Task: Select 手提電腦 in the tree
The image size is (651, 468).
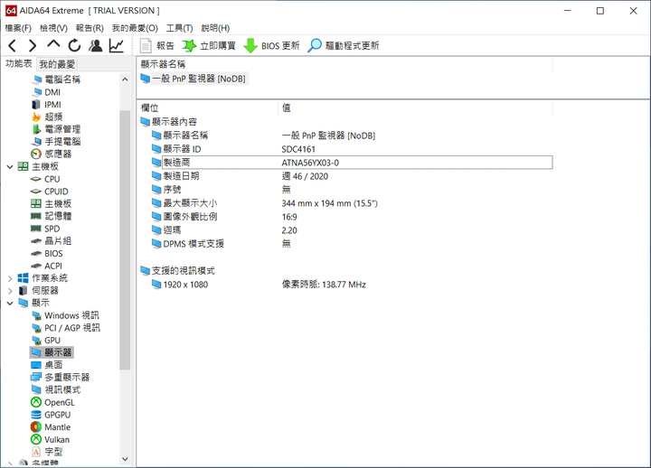Action: [x=56, y=142]
